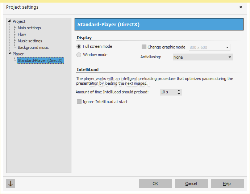Enable Change graphic mode checkbox
This screenshot has height=194, width=250.
(144, 47)
